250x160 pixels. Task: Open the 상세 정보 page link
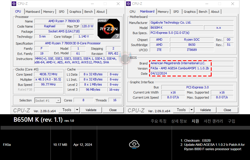pyautogui.click(x=179, y=121)
